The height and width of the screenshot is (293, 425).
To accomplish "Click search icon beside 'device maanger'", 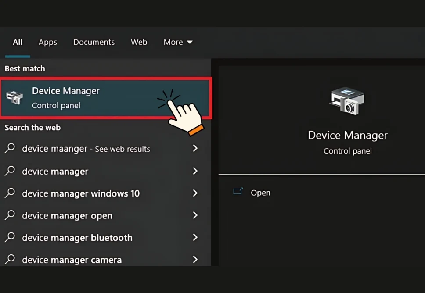I will (x=10, y=148).
